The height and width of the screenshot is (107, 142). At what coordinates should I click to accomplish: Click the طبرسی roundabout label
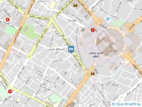coord(132,26)
